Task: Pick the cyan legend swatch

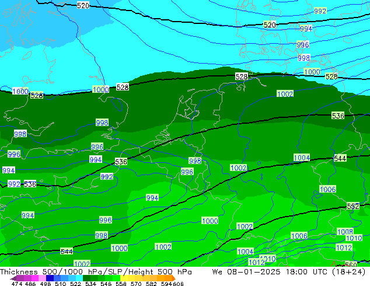Action: tap(79, 278)
